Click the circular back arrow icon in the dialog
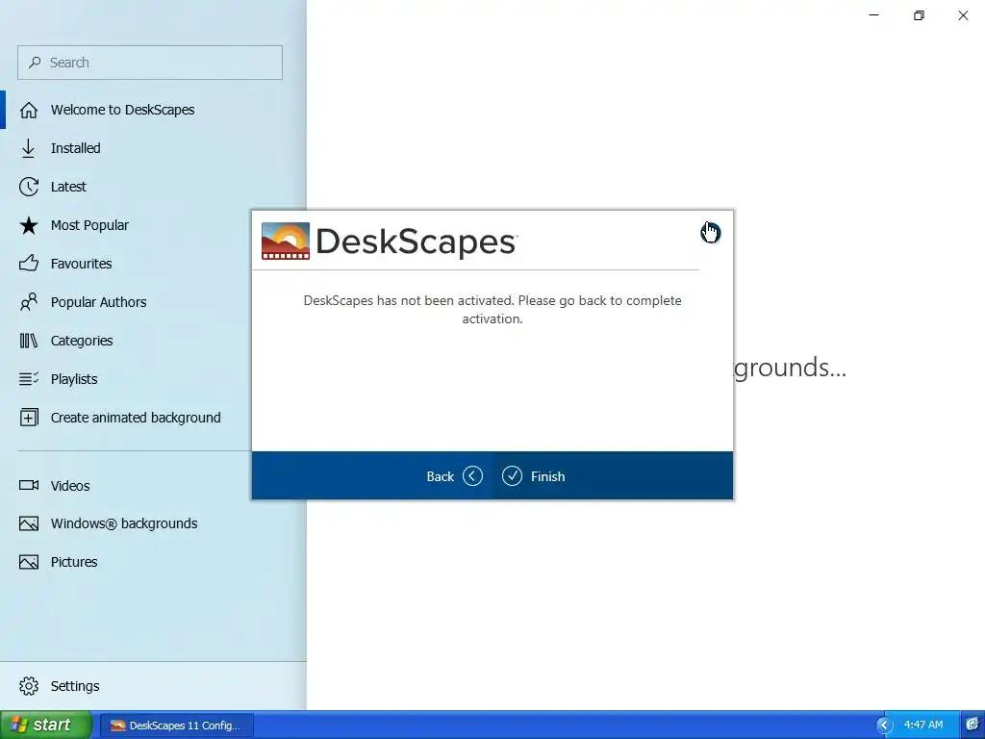 (x=472, y=475)
